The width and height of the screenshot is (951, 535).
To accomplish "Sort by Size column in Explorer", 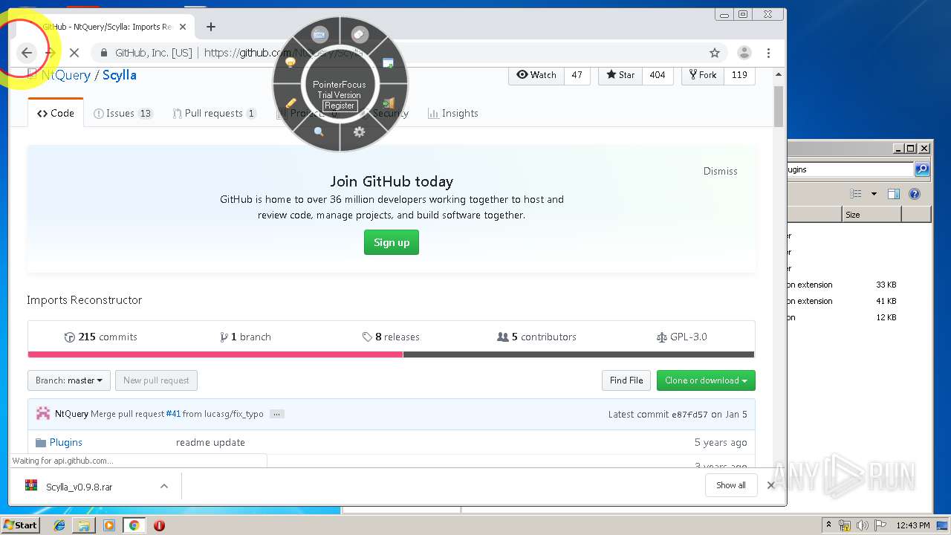I will [872, 215].
